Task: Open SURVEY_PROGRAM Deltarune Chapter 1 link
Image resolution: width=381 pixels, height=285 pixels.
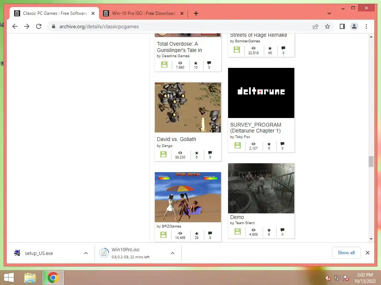Action: [x=256, y=128]
